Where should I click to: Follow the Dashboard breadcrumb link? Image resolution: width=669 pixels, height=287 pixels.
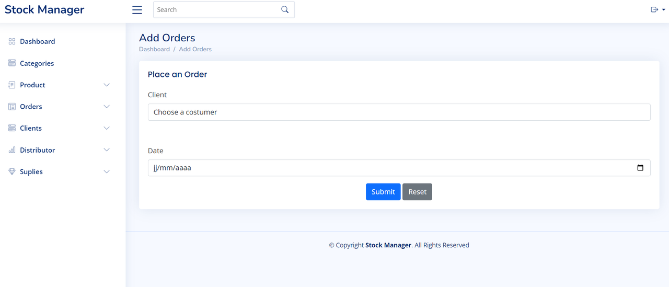click(x=154, y=49)
